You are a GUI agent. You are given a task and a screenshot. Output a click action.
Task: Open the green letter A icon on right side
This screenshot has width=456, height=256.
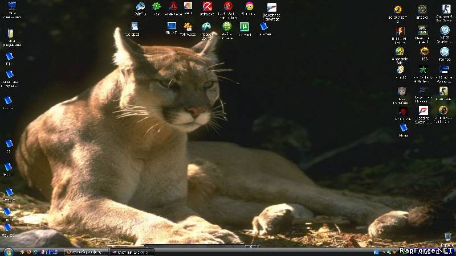point(400,51)
